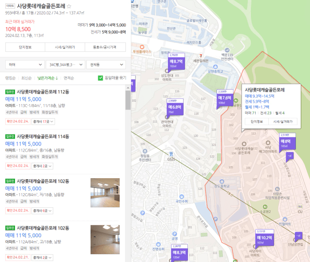Expand 중개사 2곳 for 112A/84m² listing
This screenshot has width=310, height=262.
click(x=42, y=258)
